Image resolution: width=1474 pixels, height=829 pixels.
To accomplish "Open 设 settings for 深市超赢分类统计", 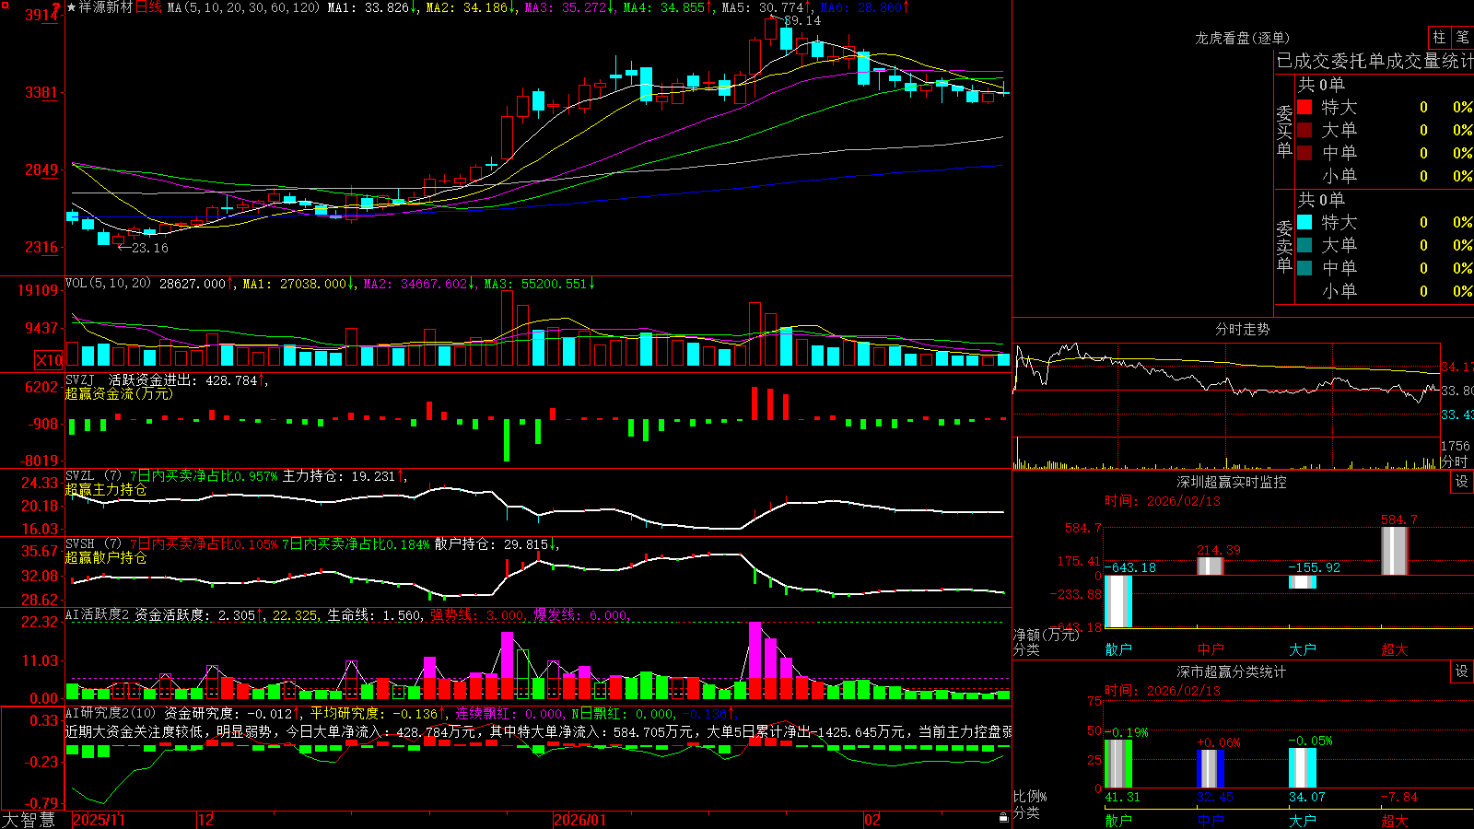I will [x=1462, y=671].
